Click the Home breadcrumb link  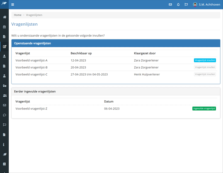click(18, 15)
